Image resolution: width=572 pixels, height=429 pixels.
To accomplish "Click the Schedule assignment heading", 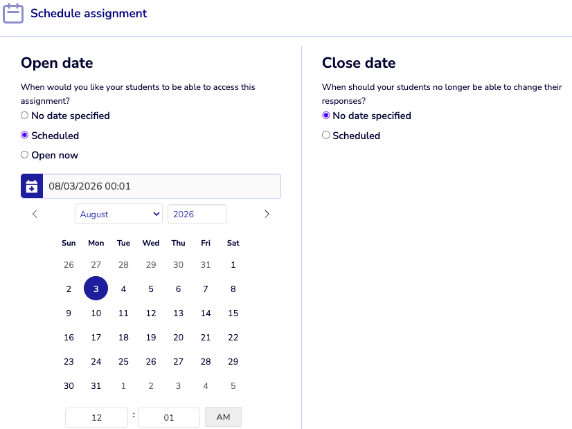I will click(89, 13).
